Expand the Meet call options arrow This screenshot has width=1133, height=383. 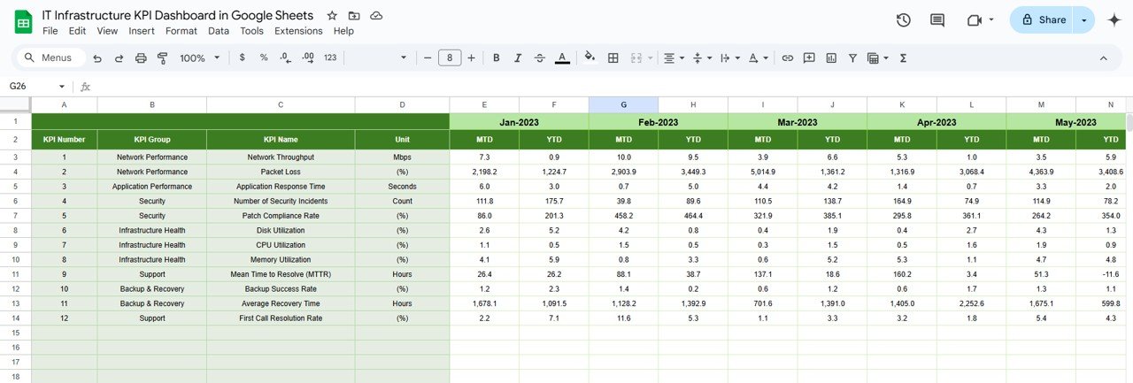click(991, 19)
